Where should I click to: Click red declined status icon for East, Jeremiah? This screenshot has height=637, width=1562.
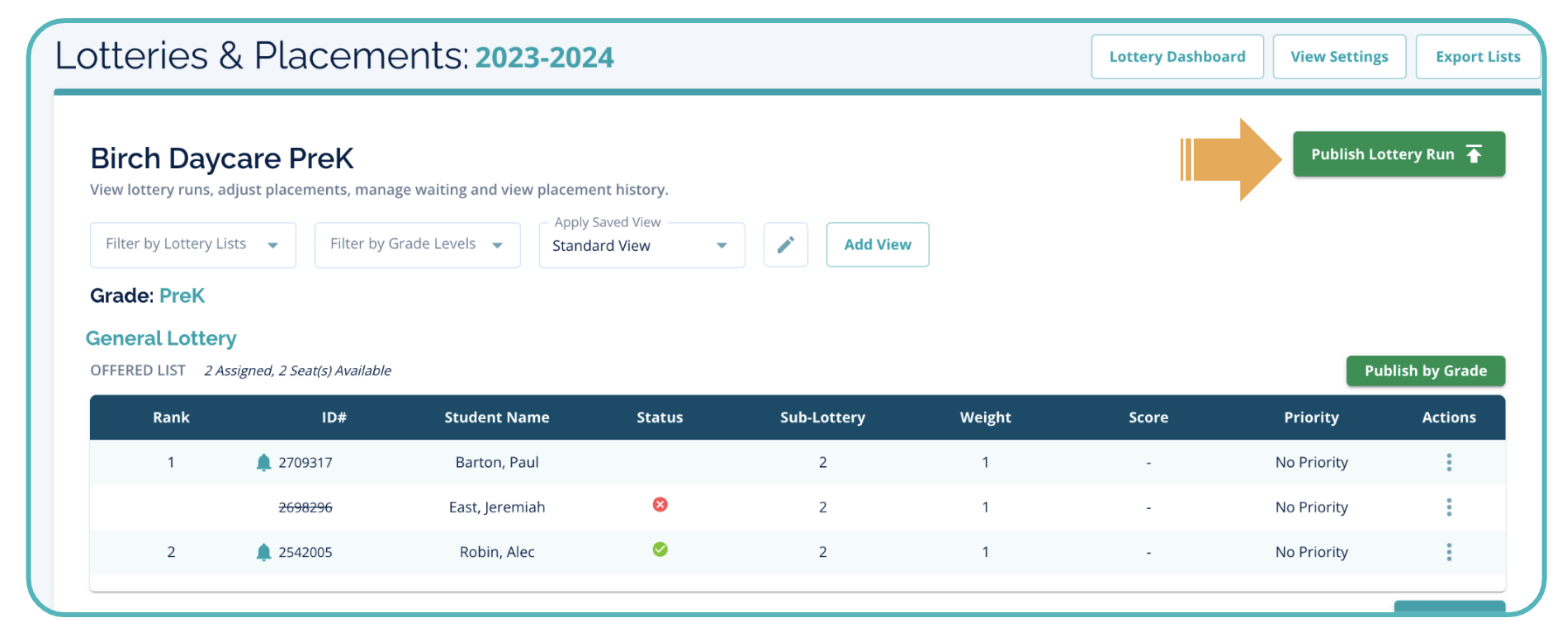pyautogui.click(x=660, y=504)
